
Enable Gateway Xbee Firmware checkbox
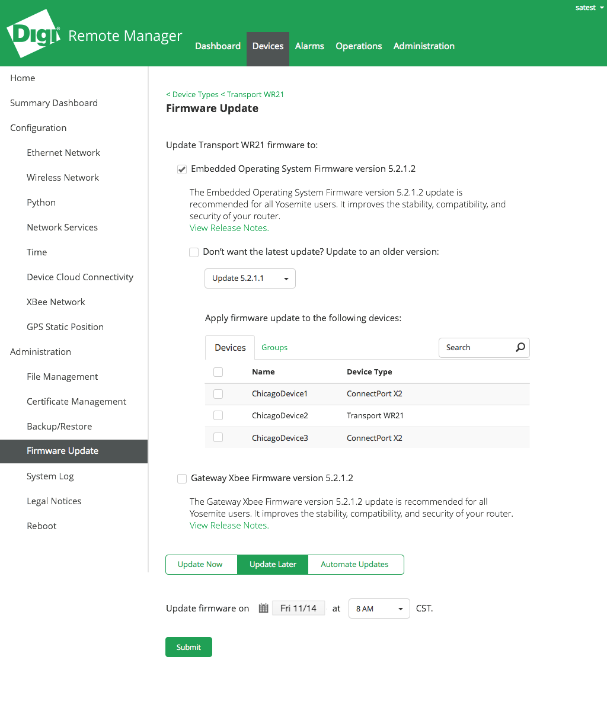(x=182, y=479)
